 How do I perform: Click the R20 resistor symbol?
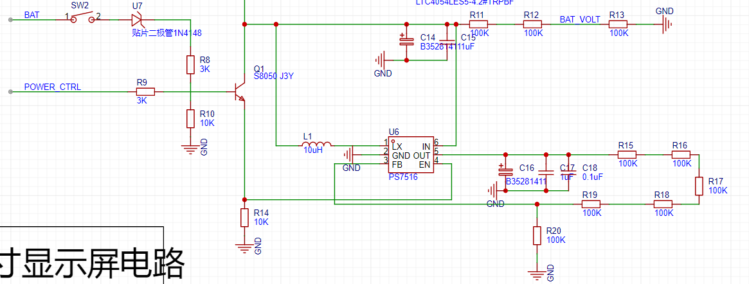(537, 236)
